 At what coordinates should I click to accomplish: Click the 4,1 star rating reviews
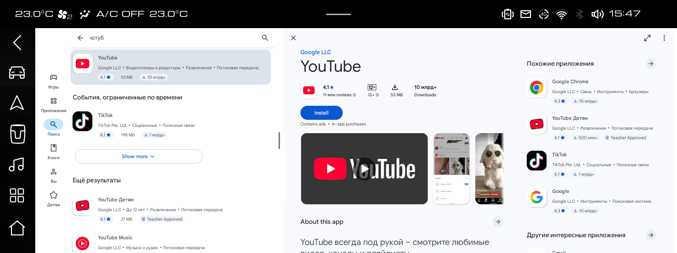pyautogui.click(x=339, y=90)
